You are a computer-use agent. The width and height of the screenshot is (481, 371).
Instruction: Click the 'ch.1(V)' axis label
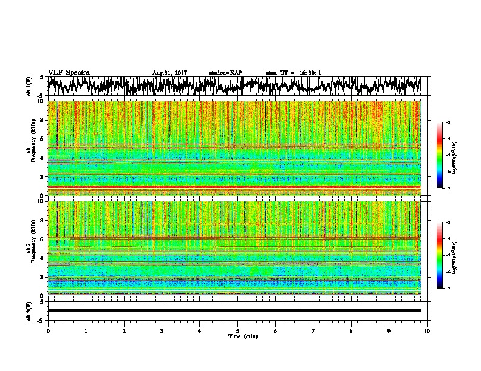click(x=29, y=86)
